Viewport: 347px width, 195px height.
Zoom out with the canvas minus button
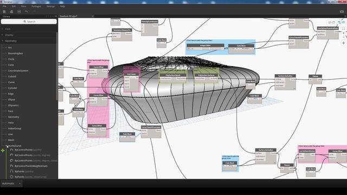[x=343, y=37]
